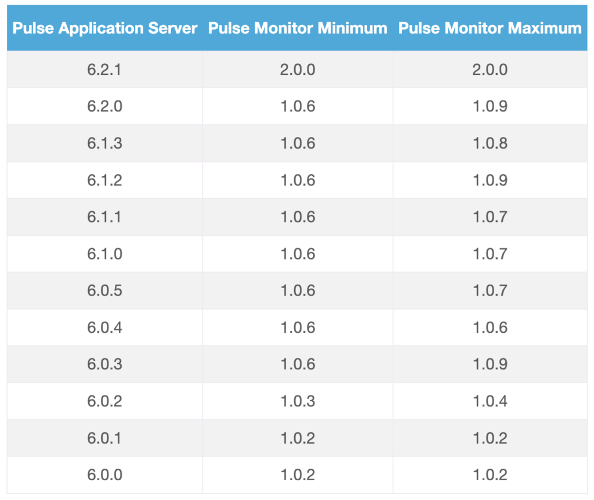Pick the 6.1.2 server version cell
594x500 pixels.
click(105, 180)
